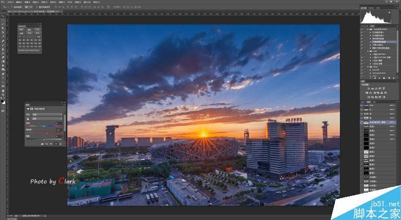Select the Dodge tool
The width and height of the screenshot is (401, 220).
[4, 69]
